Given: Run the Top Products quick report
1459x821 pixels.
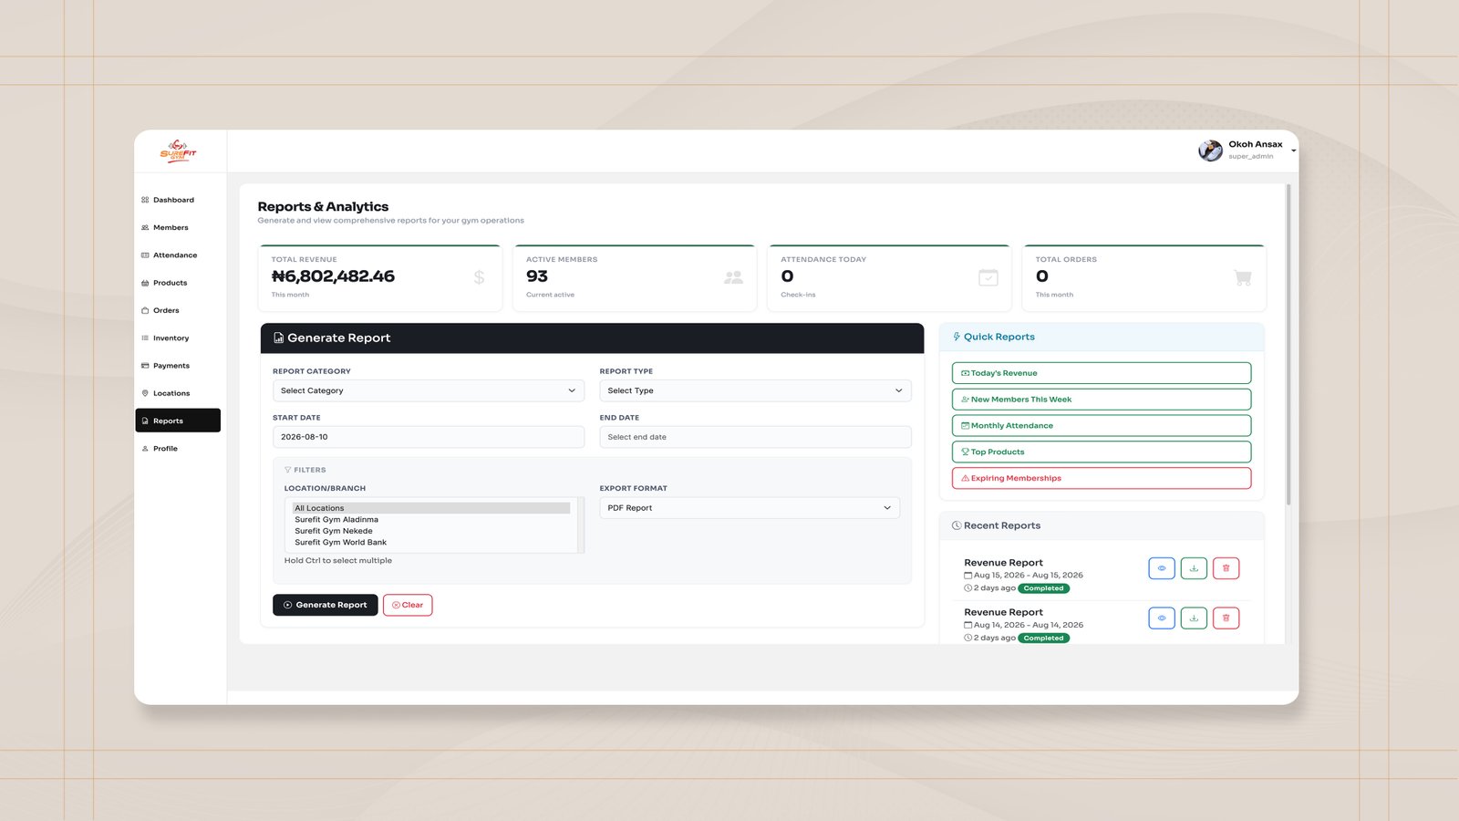Looking at the screenshot, I should (1102, 452).
